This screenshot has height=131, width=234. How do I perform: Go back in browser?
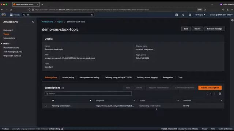point(2,10)
